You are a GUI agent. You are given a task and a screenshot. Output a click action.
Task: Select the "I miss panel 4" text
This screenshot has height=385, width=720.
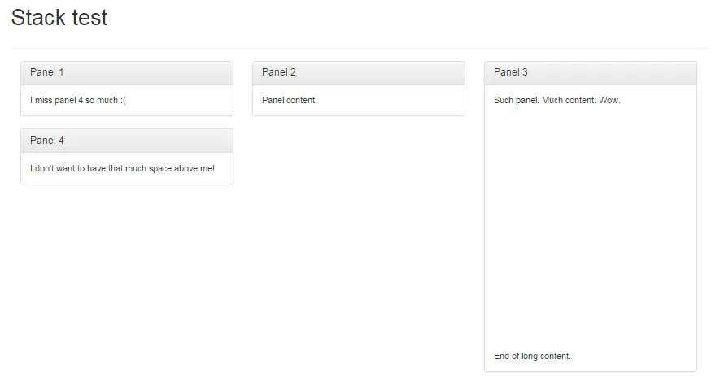(x=59, y=101)
